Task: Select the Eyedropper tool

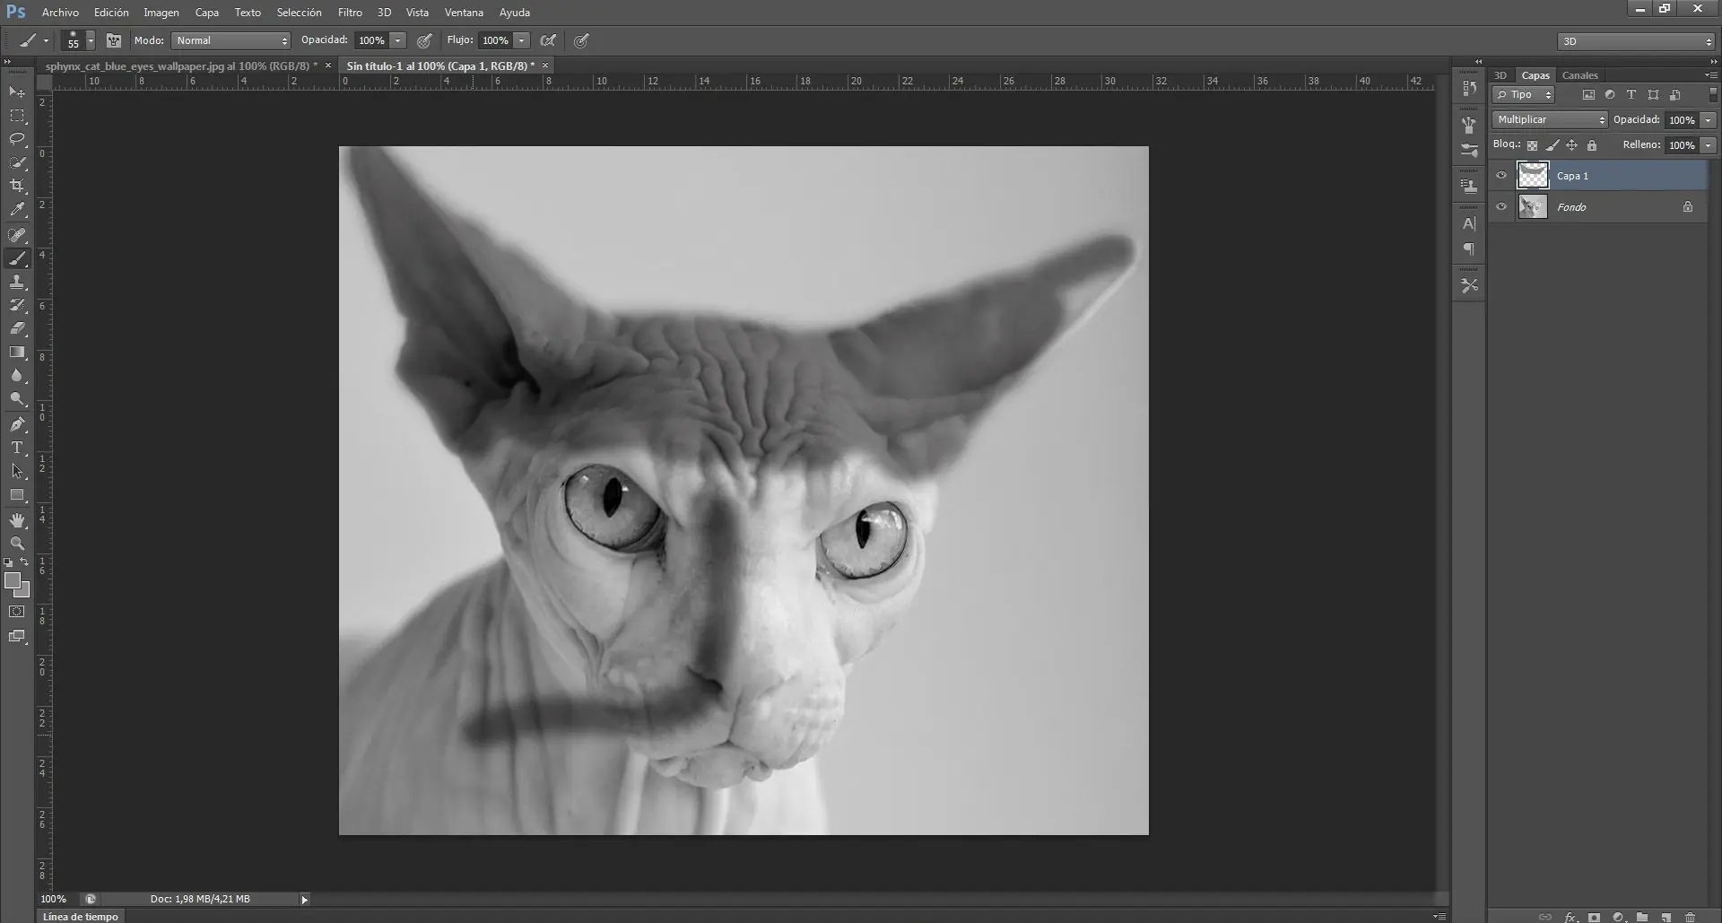Action: [x=17, y=209]
